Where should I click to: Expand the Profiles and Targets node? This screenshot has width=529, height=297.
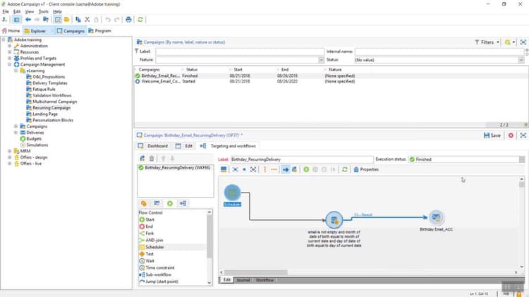[10, 58]
